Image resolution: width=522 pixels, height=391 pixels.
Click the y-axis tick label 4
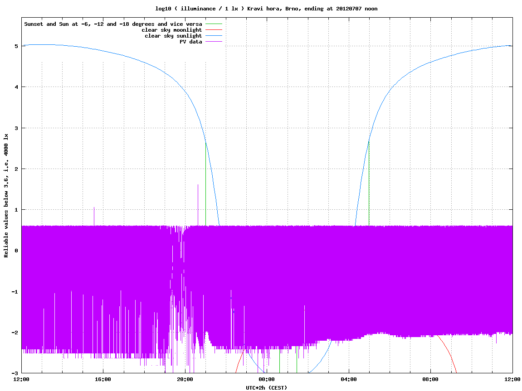(x=16, y=87)
